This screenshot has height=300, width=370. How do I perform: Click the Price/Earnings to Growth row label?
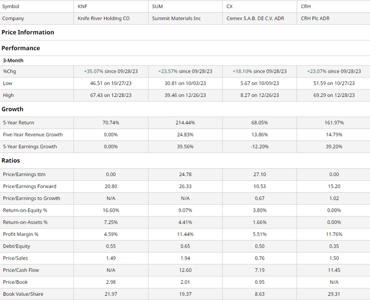pos(32,198)
